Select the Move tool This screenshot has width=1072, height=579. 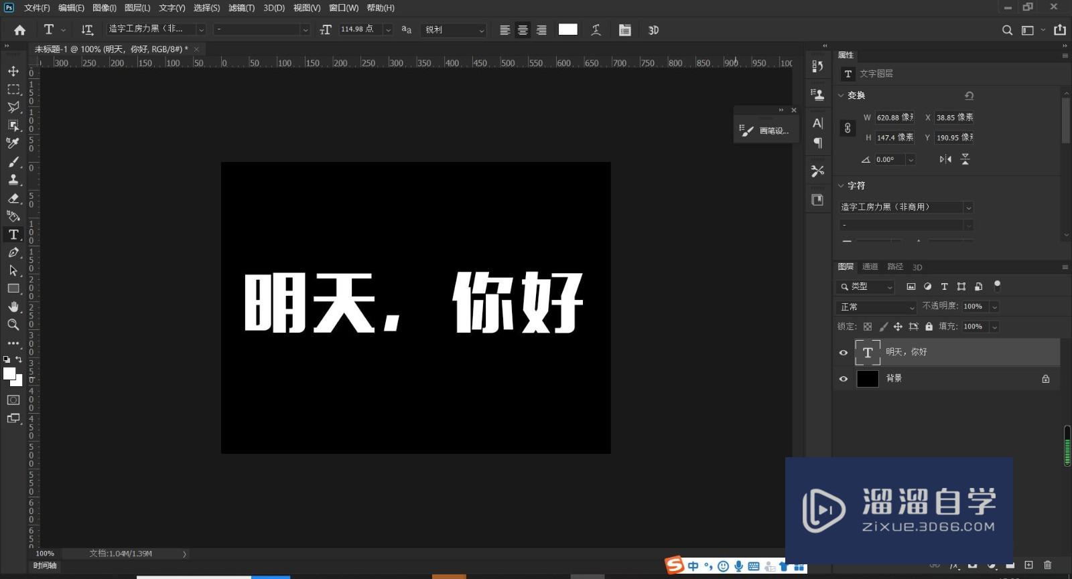pos(13,71)
